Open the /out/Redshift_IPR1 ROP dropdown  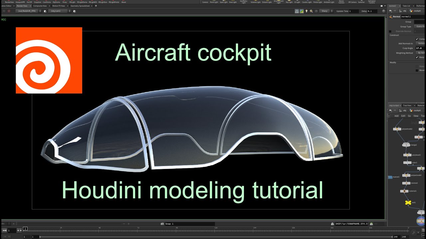coord(29,11)
